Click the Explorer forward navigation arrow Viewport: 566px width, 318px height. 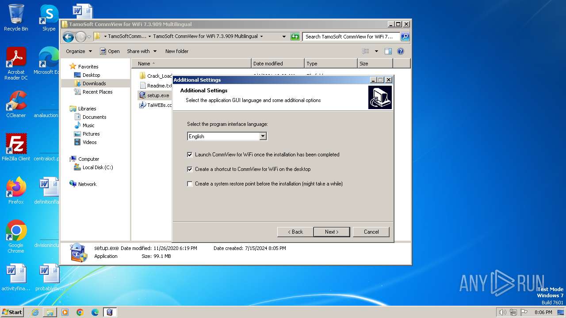(x=80, y=37)
